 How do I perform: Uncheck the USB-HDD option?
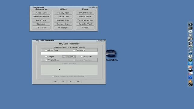(x=63, y=57)
